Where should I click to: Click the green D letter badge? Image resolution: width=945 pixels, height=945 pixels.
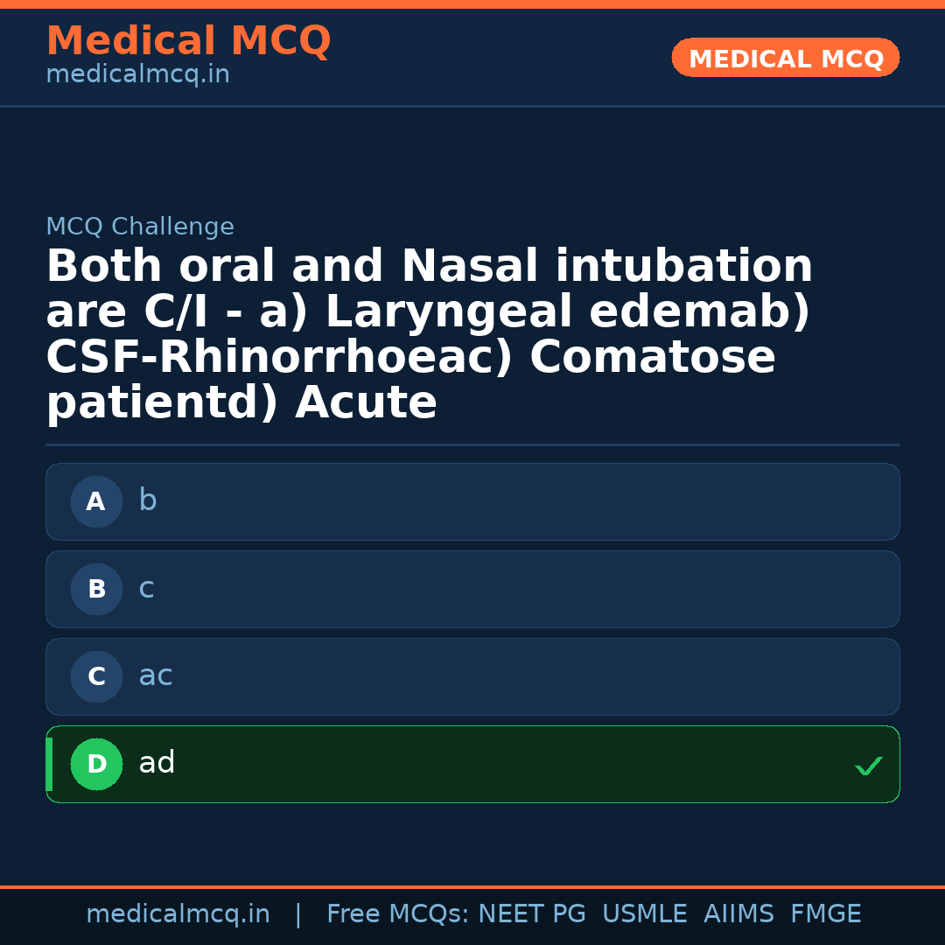96,764
